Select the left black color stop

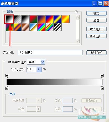click(7, 88)
